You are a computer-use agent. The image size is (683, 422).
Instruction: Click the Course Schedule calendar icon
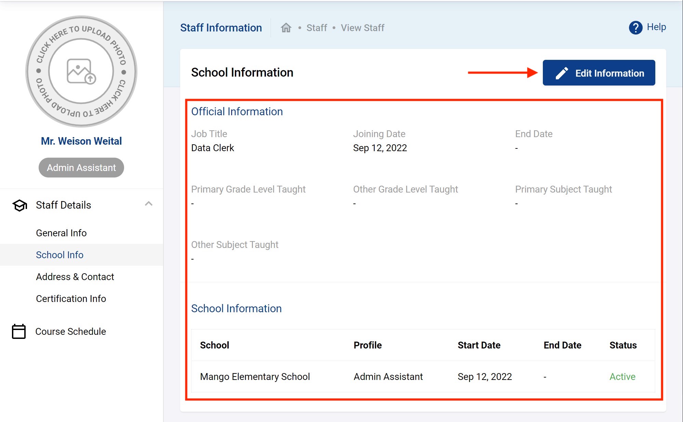click(x=19, y=331)
